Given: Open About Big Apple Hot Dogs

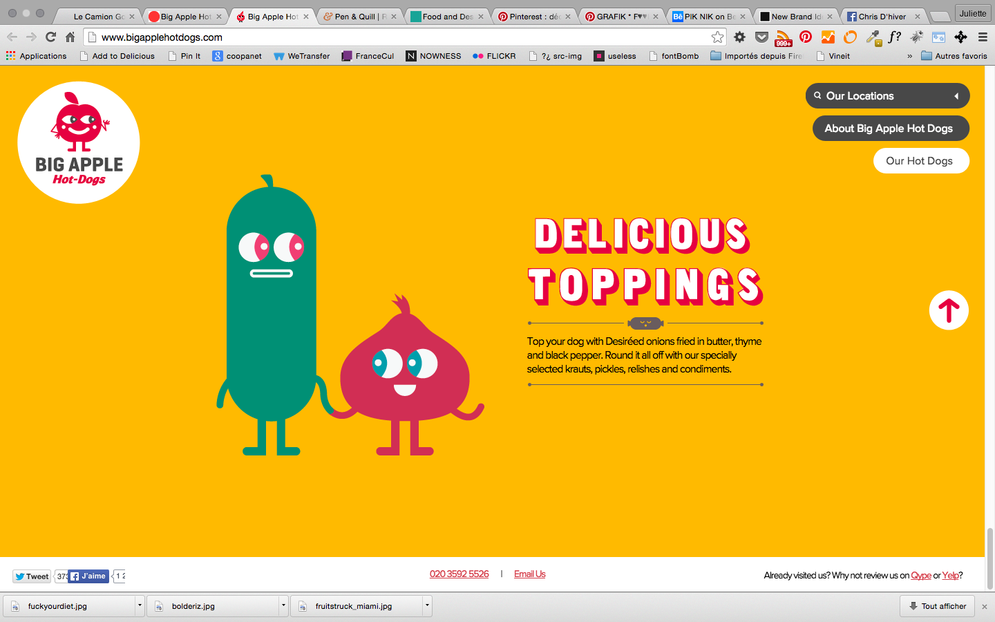Looking at the screenshot, I should 891,129.
